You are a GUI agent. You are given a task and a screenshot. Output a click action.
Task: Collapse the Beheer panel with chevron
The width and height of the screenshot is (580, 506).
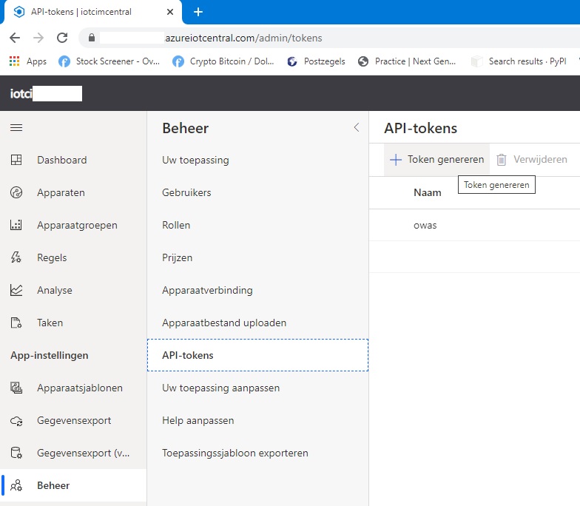(x=356, y=127)
